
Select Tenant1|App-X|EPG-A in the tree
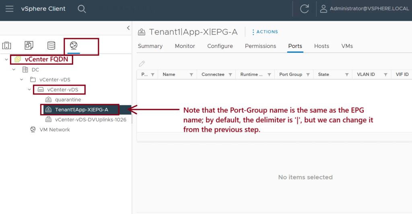click(x=82, y=109)
